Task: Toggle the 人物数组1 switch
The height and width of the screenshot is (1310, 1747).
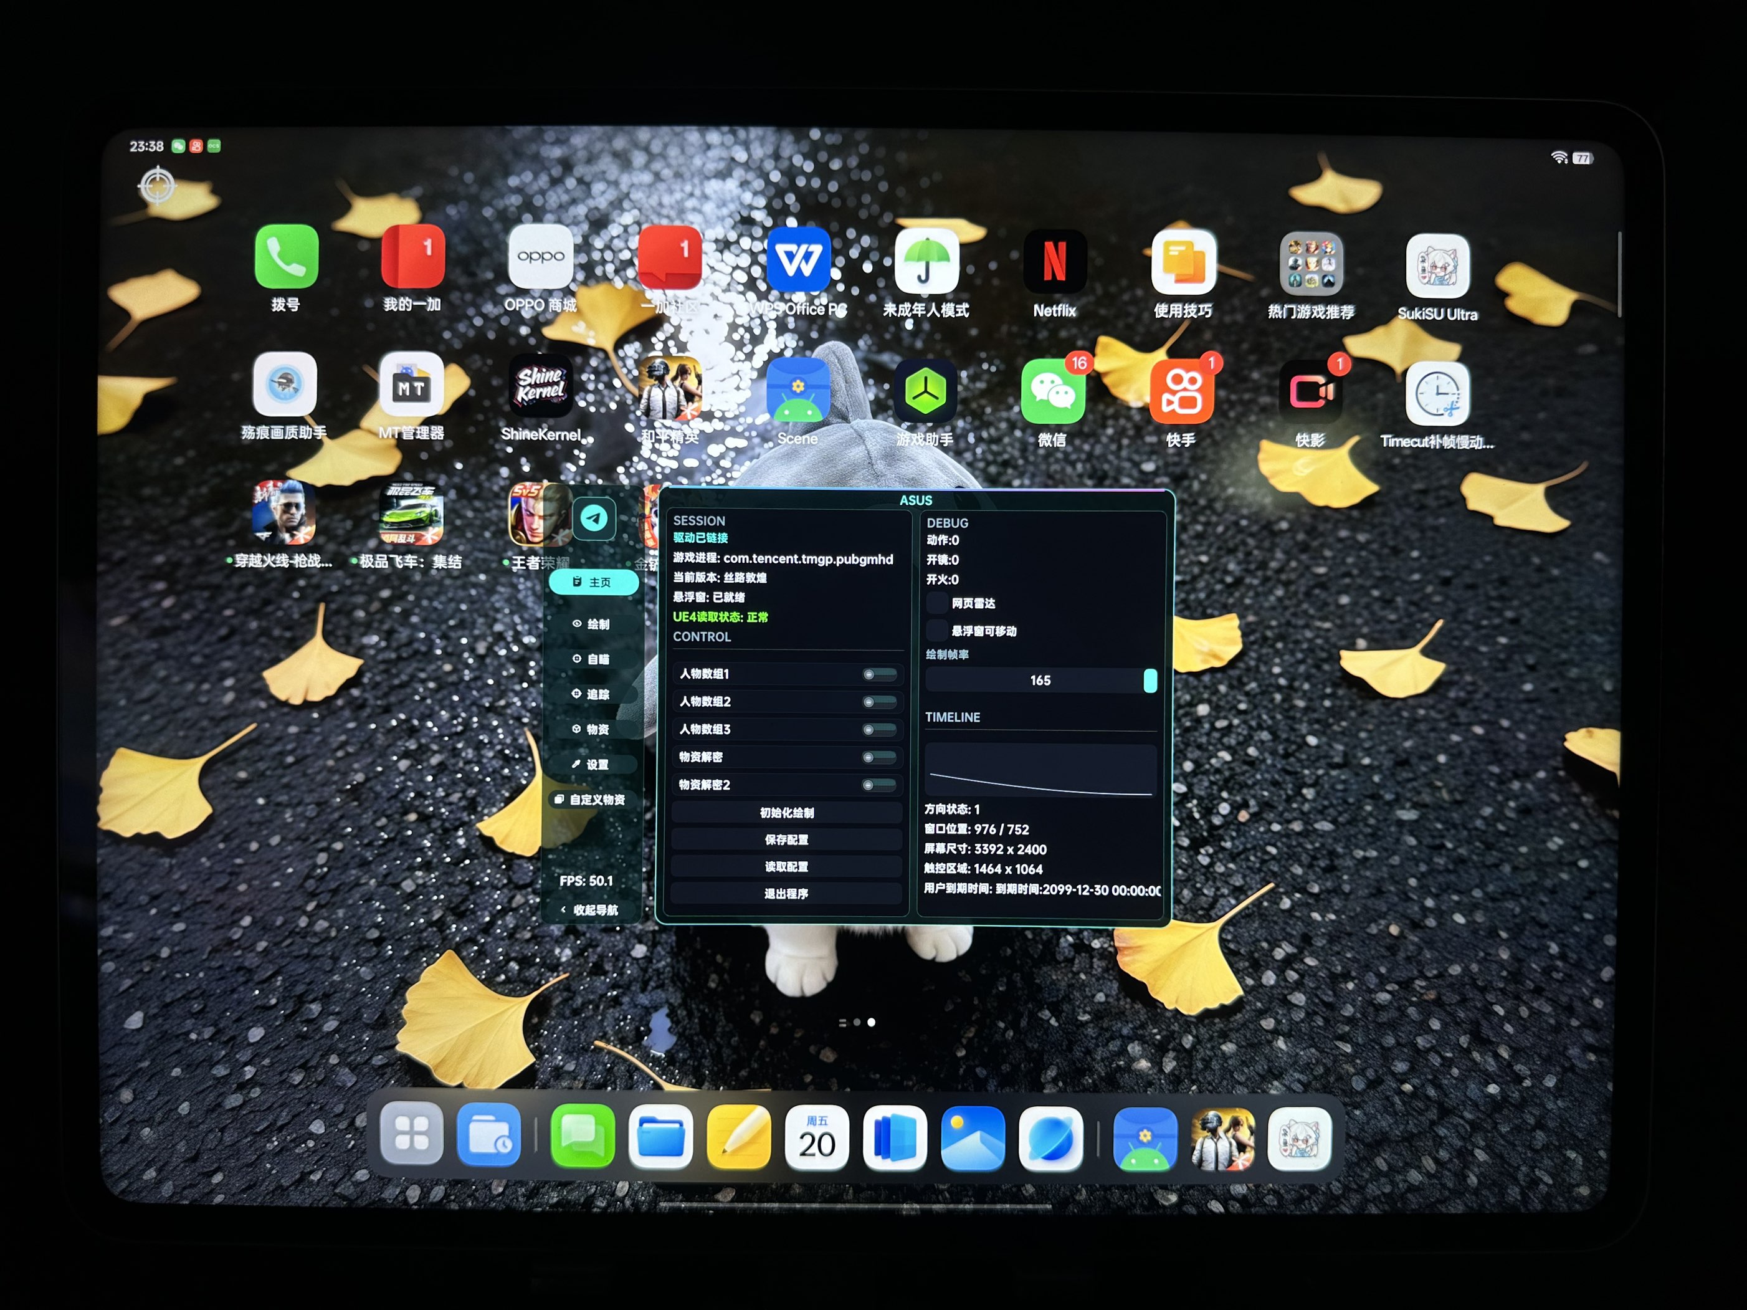Action: (879, 674)
